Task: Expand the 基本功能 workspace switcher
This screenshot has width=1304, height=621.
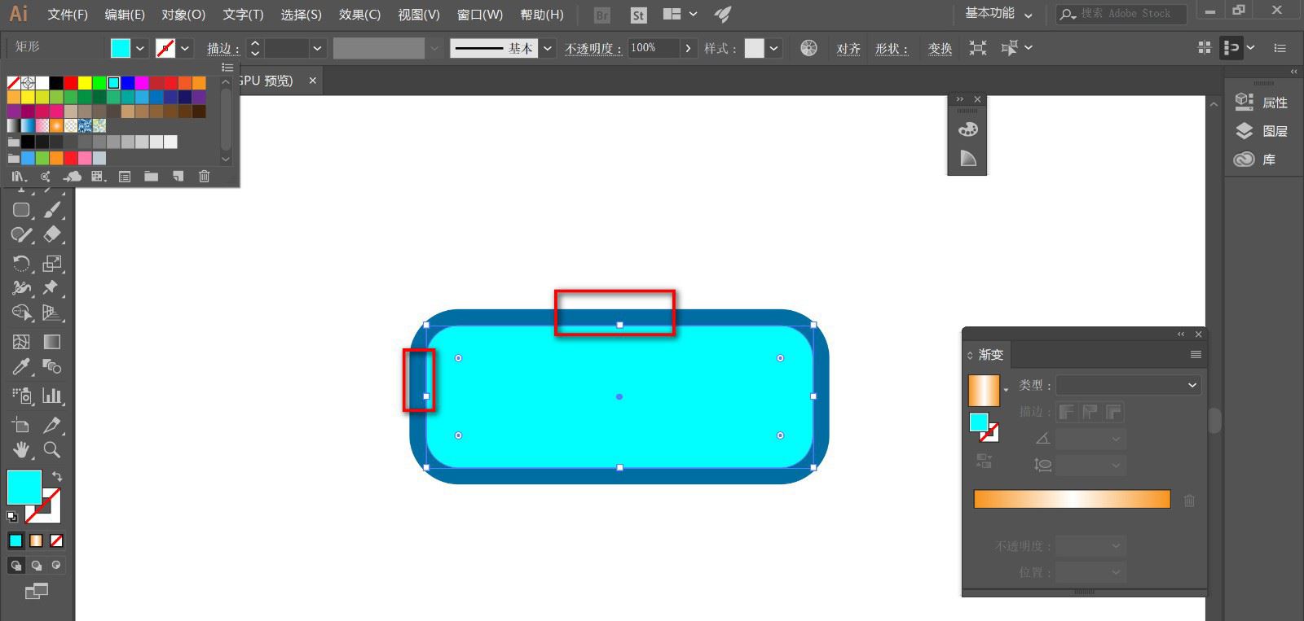Action: pos(998,14)
